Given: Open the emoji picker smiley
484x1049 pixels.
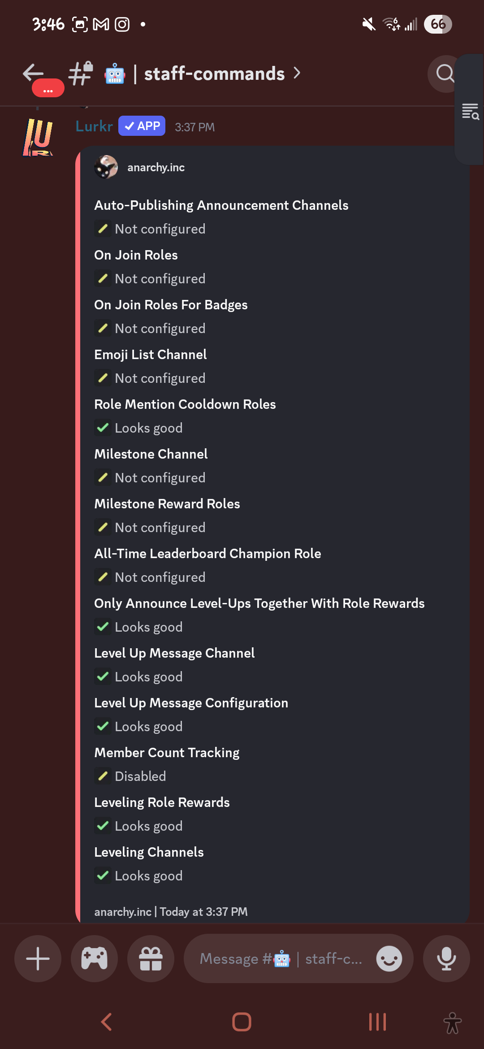Looking at the screenshot, I should coord(389,958).
